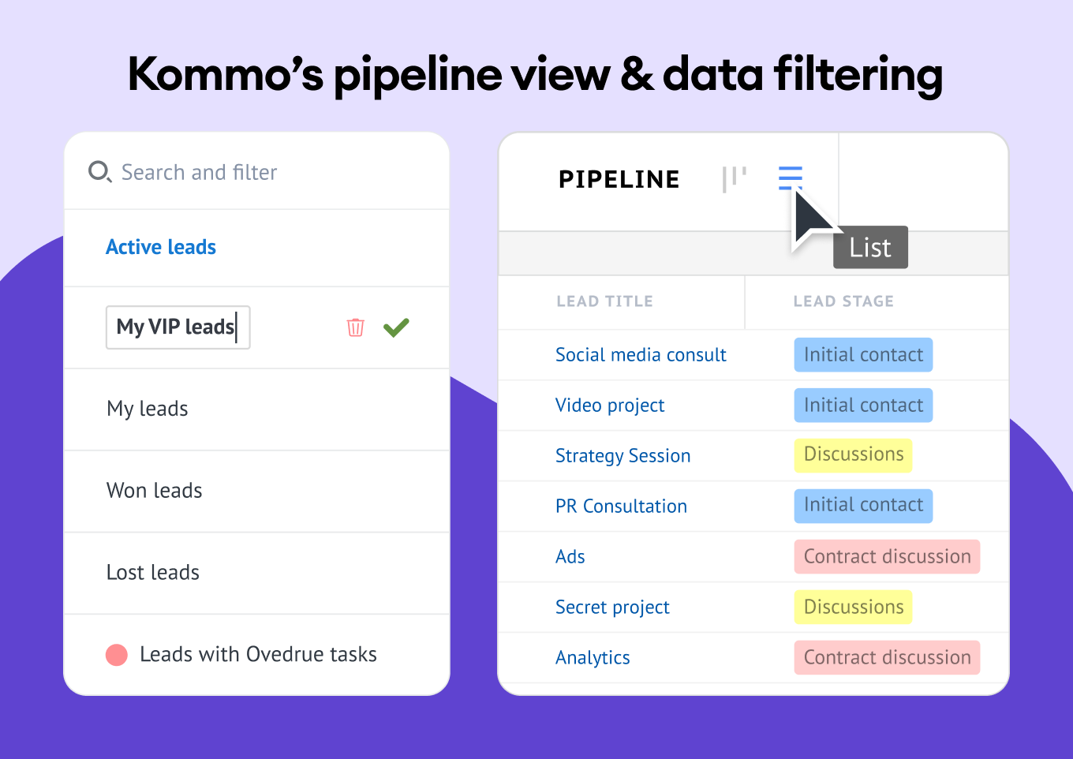Select the Won leads filter
Screen dimensions: 1073x759
(x=155, y=491)
